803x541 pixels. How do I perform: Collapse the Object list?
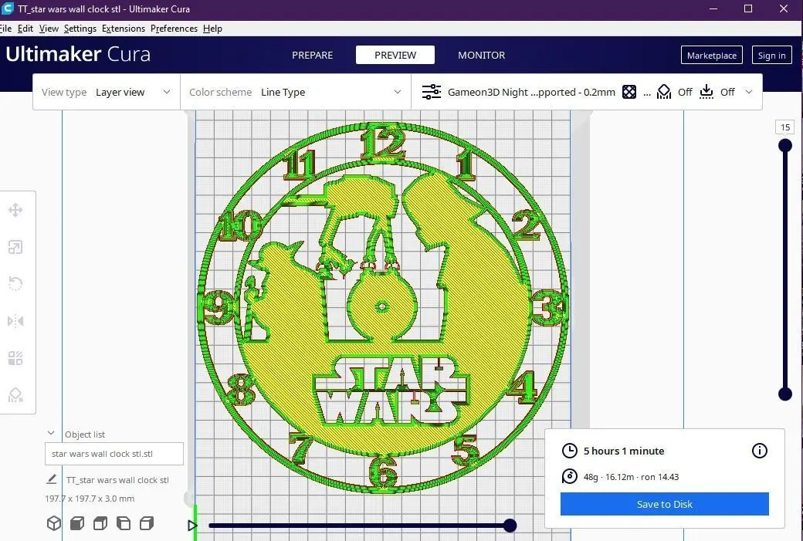click(x=51, y=434)
